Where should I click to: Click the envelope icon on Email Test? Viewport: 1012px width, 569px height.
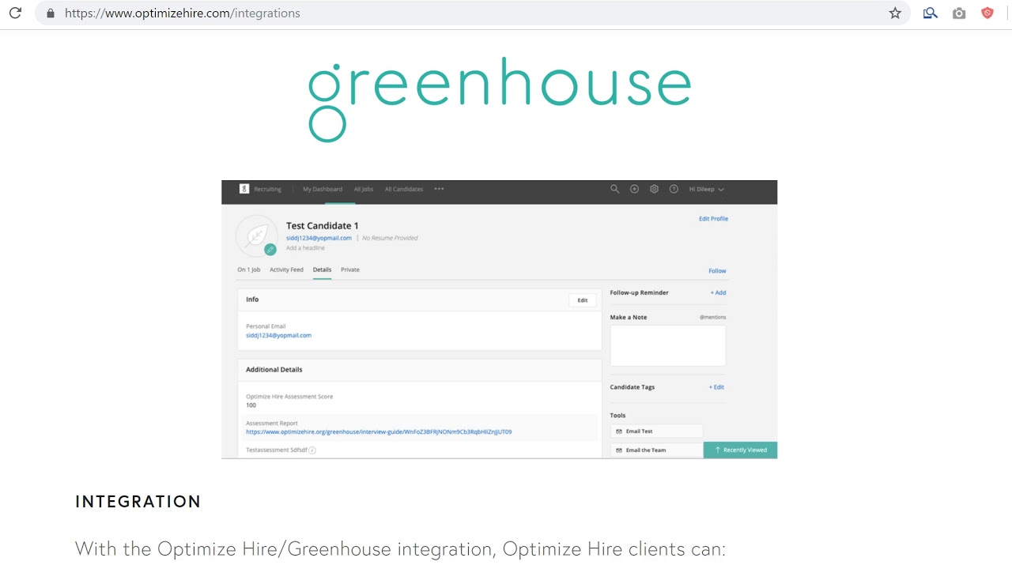[x=619, y=431]
